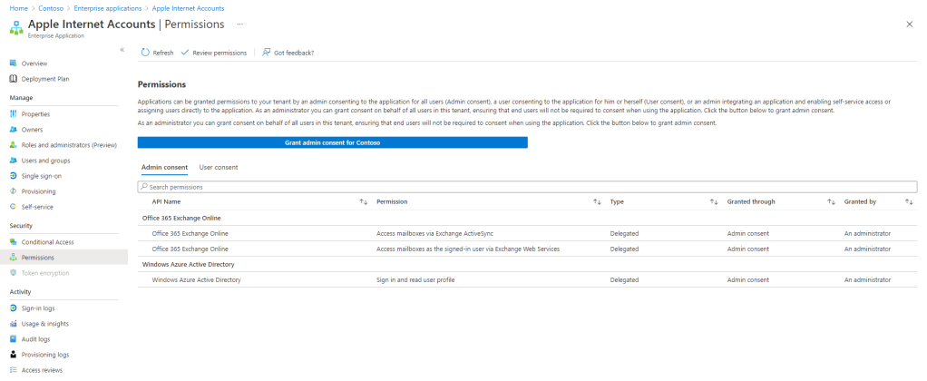The height and width of the screenshot is (381, 927).
Task: Sort by the Granted through column
Action: coord(831,201)
